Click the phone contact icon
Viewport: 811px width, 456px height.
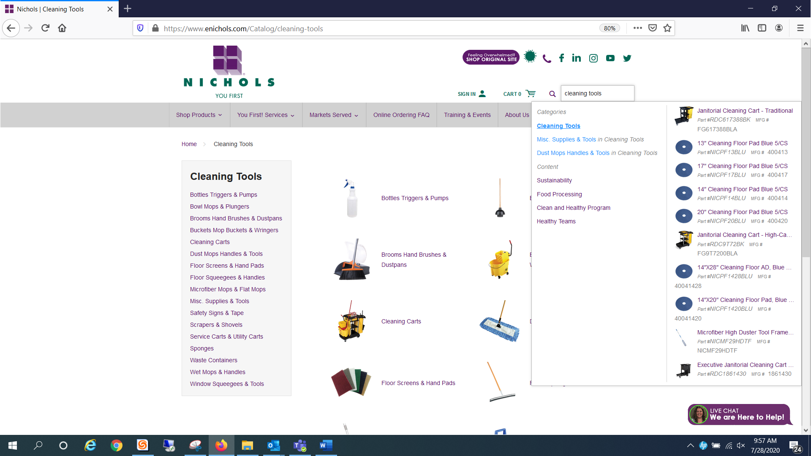coord(547,59)
